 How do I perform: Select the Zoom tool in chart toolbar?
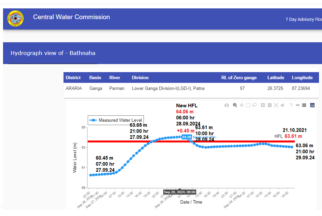tap(235, 105)
